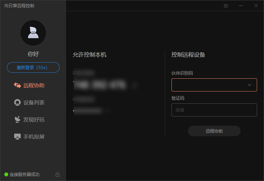Click the 重新登录 re-login button
This screenshot has height=181, width=264.
pos(33,67)
